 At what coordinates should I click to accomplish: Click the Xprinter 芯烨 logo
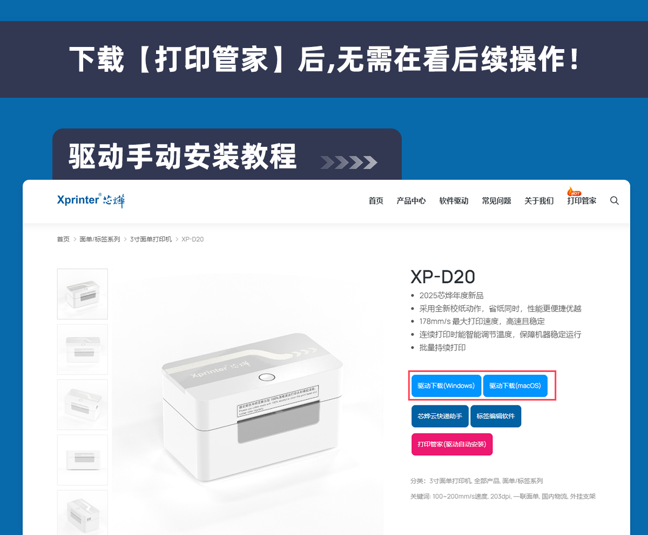pos(91,200)
